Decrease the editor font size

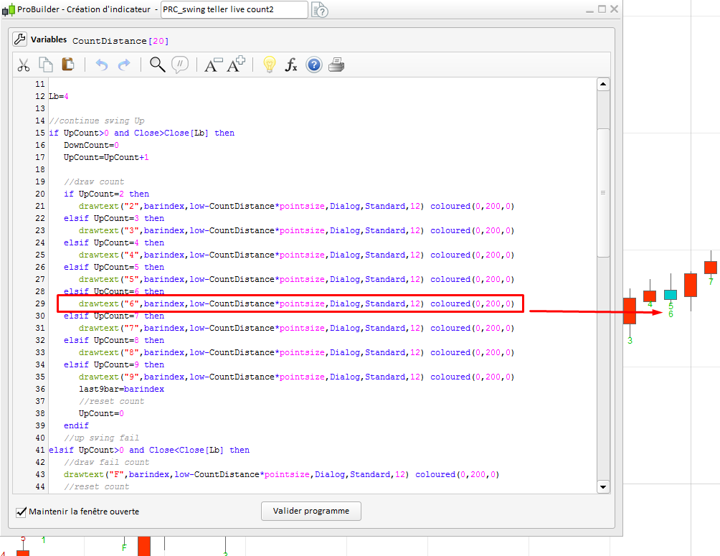click(x=213, y=65)
